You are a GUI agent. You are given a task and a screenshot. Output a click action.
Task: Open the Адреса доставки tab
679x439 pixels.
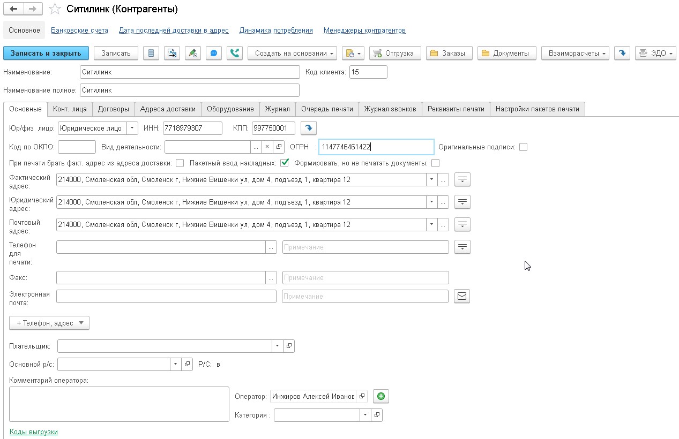pos(168,109)
